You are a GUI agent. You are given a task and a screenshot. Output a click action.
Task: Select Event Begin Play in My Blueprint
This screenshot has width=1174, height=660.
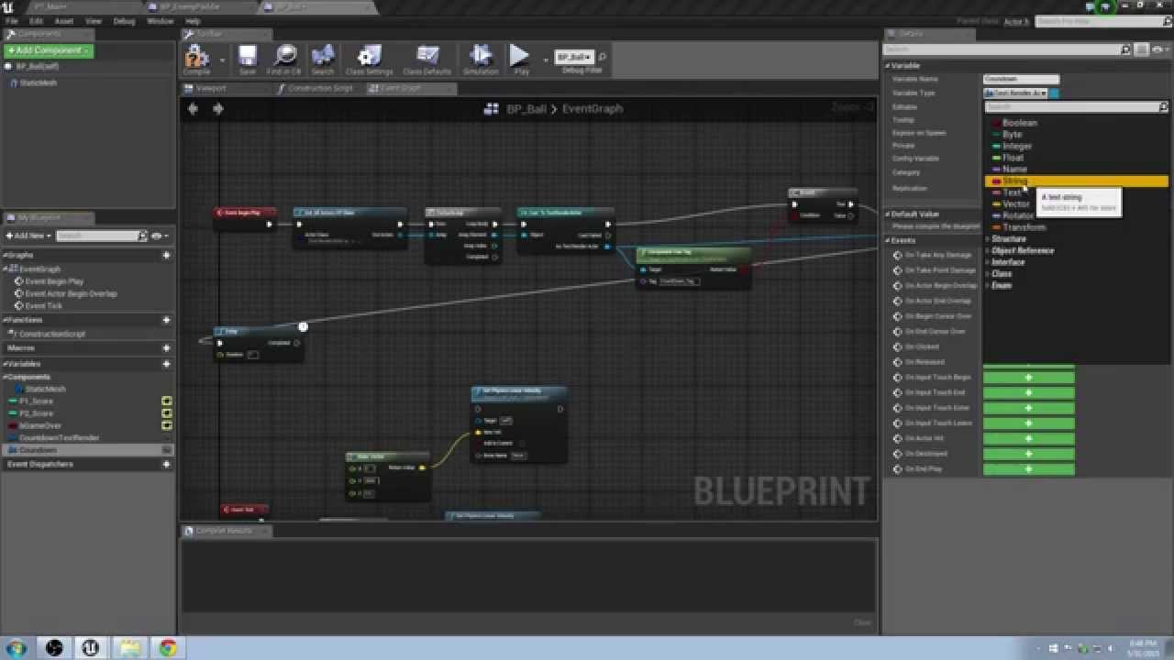(x=54, y=281)
